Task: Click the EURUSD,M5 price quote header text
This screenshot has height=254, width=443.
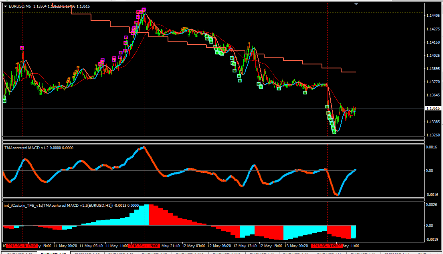Action: tap(49, 6)
